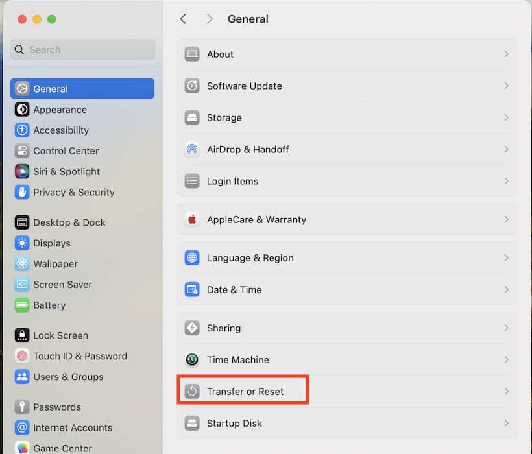Image resolution: width=532 pixels, height=454 pixels.
Task: Click the Startup Disk icon
Action: coord(192,424)
